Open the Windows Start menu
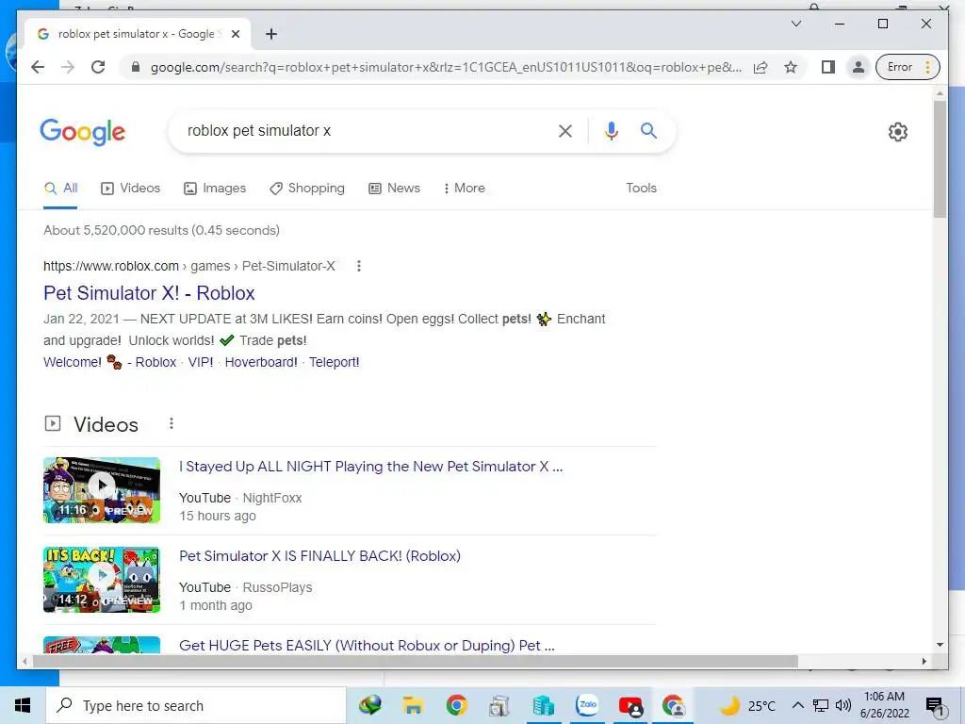This screenshot has height=724, width=965. pyautogui.click(x=23, y=705)
